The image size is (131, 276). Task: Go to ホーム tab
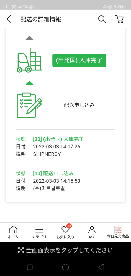13,232
